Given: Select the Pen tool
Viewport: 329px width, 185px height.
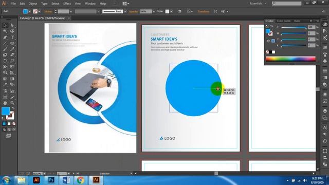Looking at the screenshot, I should point(5,38).
